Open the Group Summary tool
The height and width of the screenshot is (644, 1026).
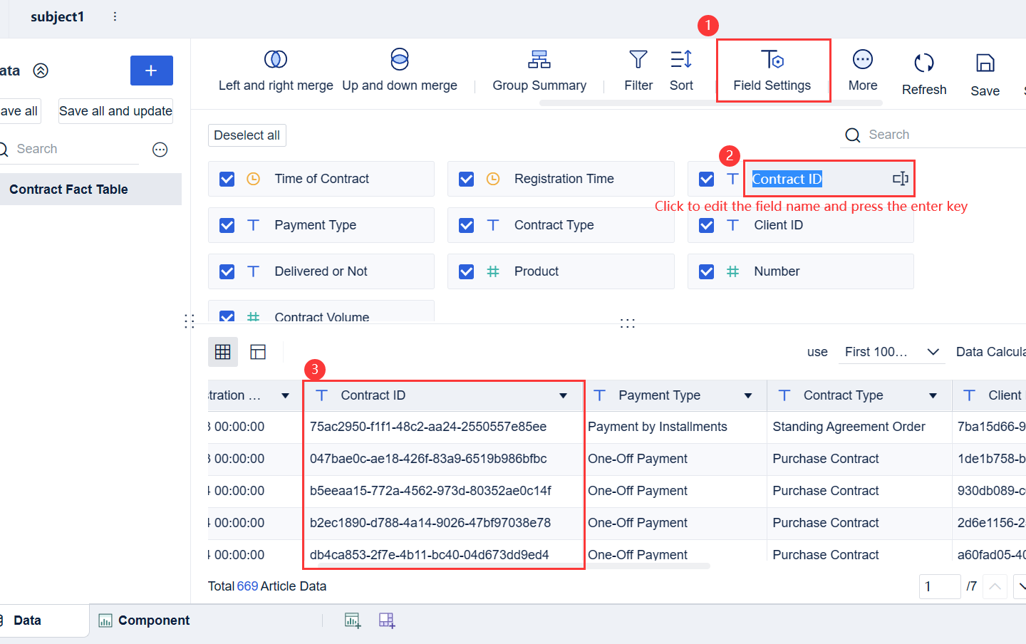point(539,70)
